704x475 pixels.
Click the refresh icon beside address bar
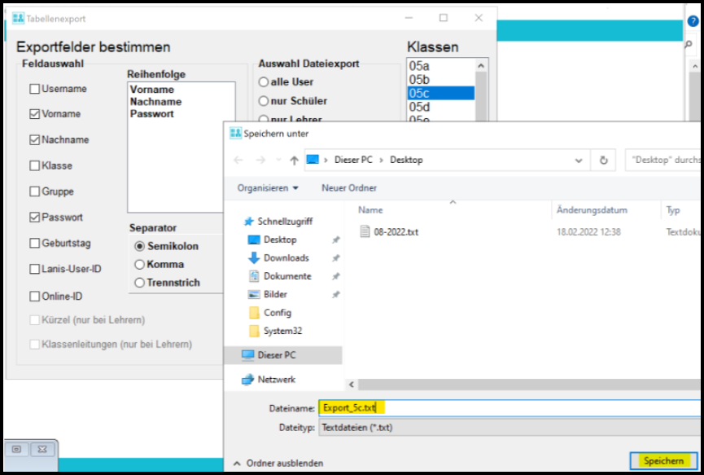click(603, 161)
